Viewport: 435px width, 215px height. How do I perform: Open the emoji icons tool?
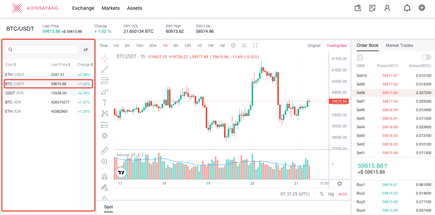(x=105, y=135)
